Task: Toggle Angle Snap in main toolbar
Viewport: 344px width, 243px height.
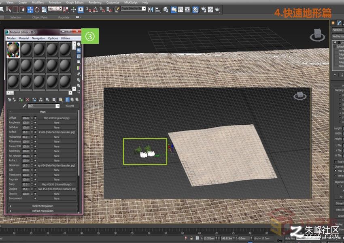Action: (96, 9)
